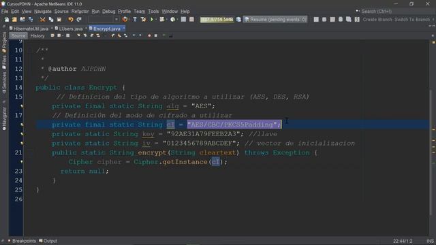436x245 pixels.
Task: Click the hint bulb on Cipher.getInstance line
Action: 22,162
